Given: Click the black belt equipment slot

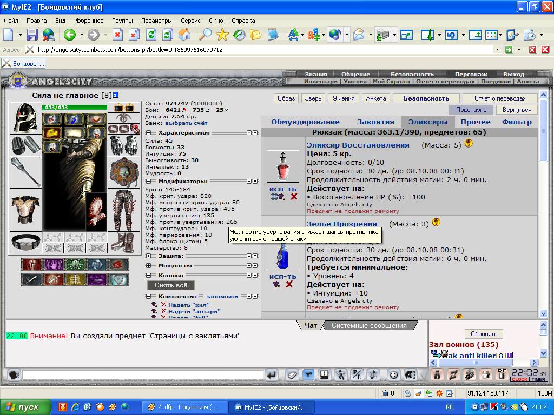Looking at the screenshot, I should point(25,243).
